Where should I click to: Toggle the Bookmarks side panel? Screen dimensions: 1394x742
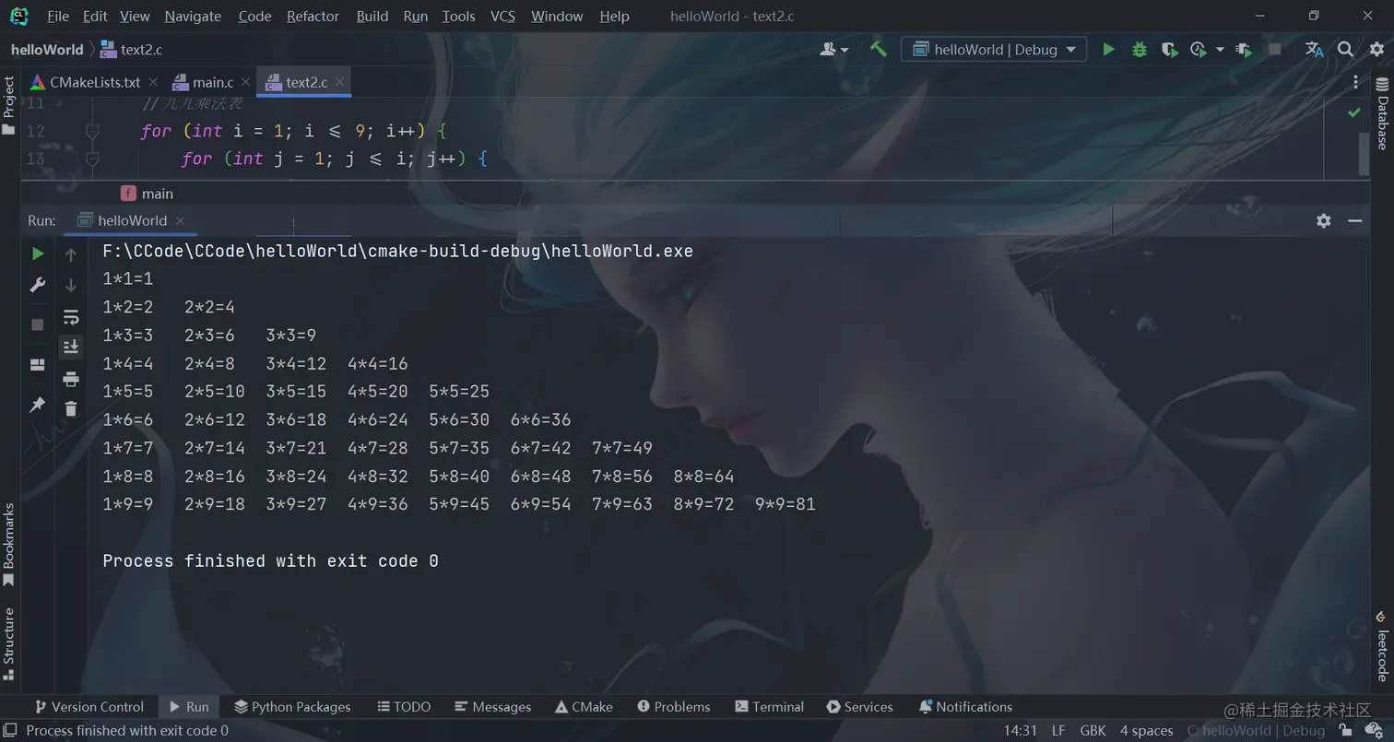click(x=9, y=545)
